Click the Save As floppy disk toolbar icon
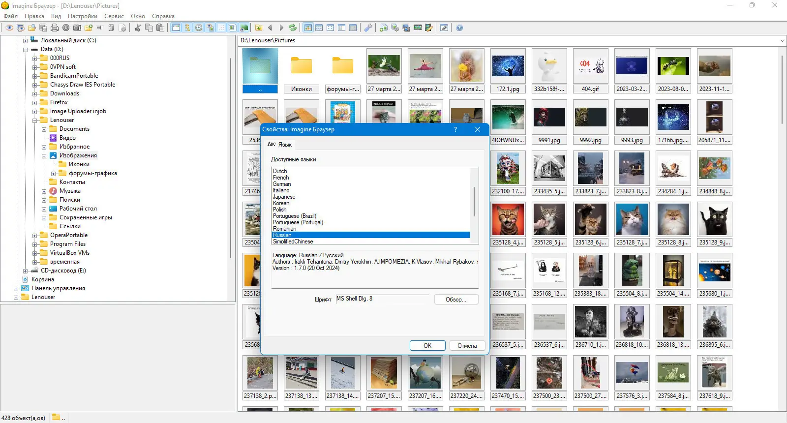Screen dimensions: 787x423 (43, 28)
